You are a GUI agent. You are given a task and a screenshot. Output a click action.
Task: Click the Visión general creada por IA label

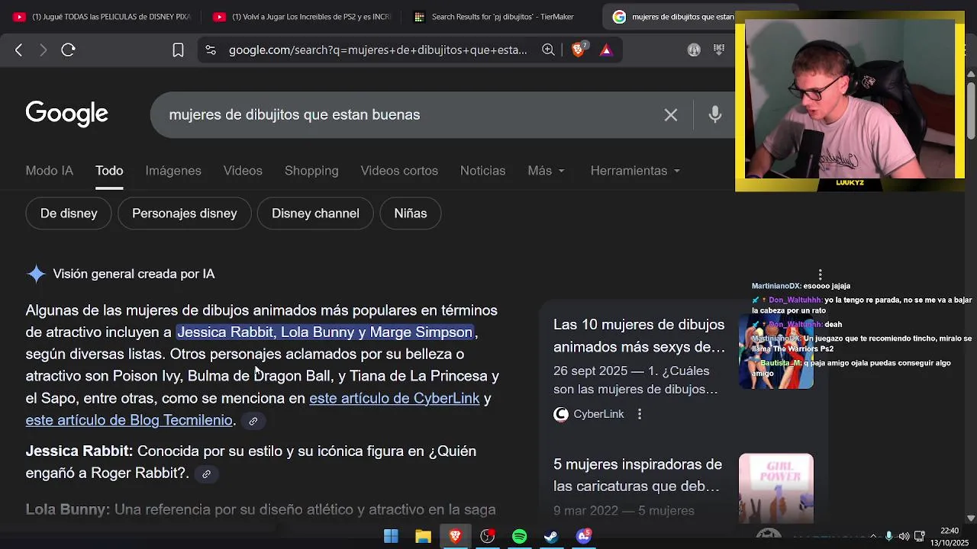coord(134,274)
